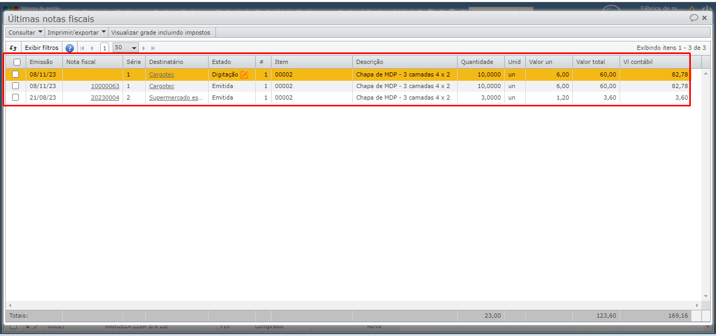Select quantity 3,0000 cell
Image resolution: width=716 pixels, height=336 pixels.
click(481, 97)
